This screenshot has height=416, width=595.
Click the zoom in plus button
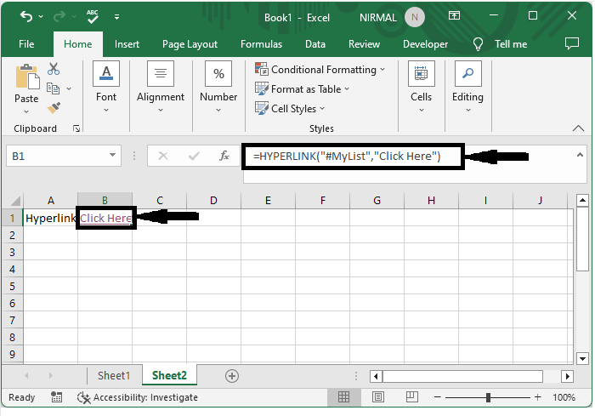(x=538, y=397)
